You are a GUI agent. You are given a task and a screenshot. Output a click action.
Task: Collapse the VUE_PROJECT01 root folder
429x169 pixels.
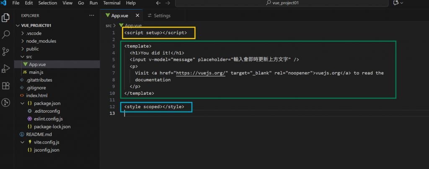click(18, 25)
